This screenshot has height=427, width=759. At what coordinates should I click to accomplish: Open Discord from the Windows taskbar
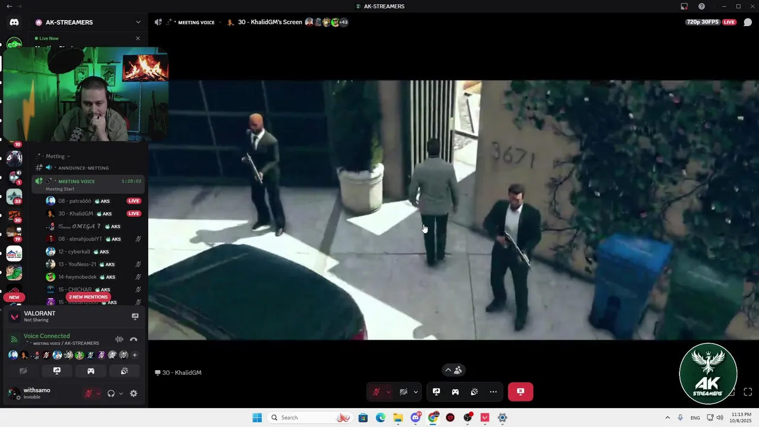[416, 418]
